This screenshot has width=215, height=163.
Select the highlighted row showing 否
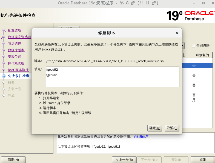coord(197,65)
